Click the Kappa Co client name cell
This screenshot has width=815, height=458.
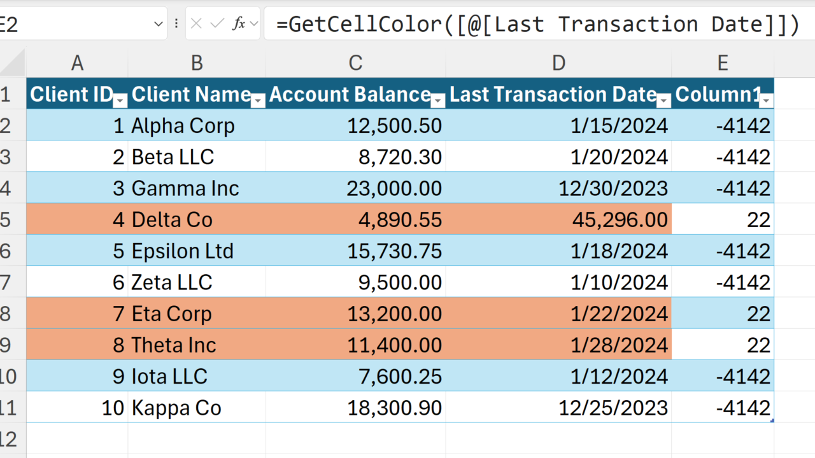tap(197, 407)
